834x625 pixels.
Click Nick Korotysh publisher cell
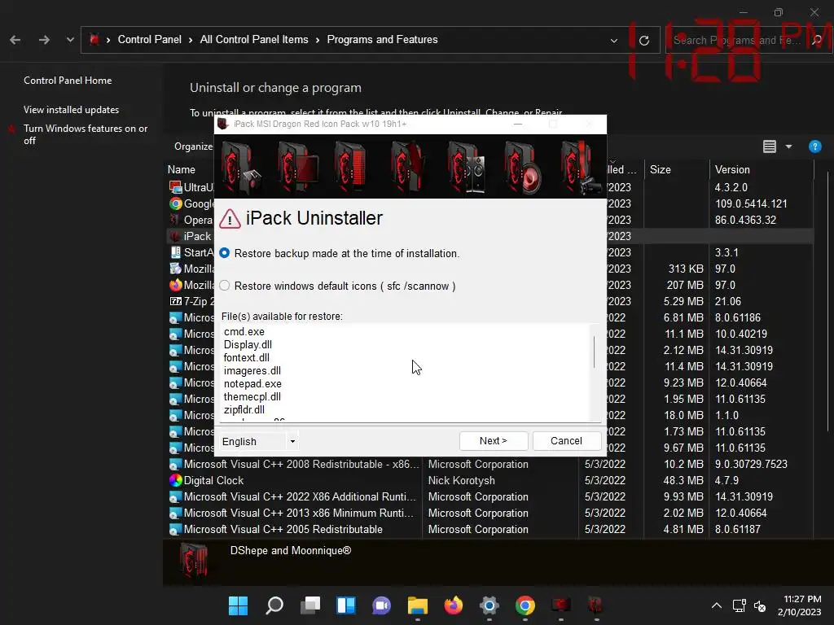point(461,480)
